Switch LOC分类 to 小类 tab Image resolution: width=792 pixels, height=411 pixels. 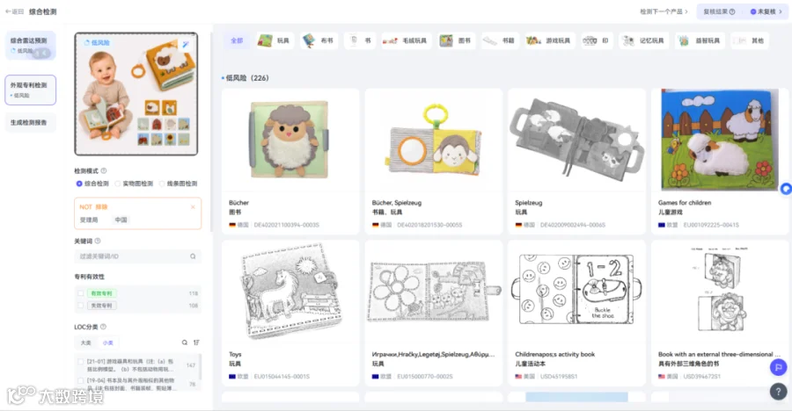tap(108, 342)
